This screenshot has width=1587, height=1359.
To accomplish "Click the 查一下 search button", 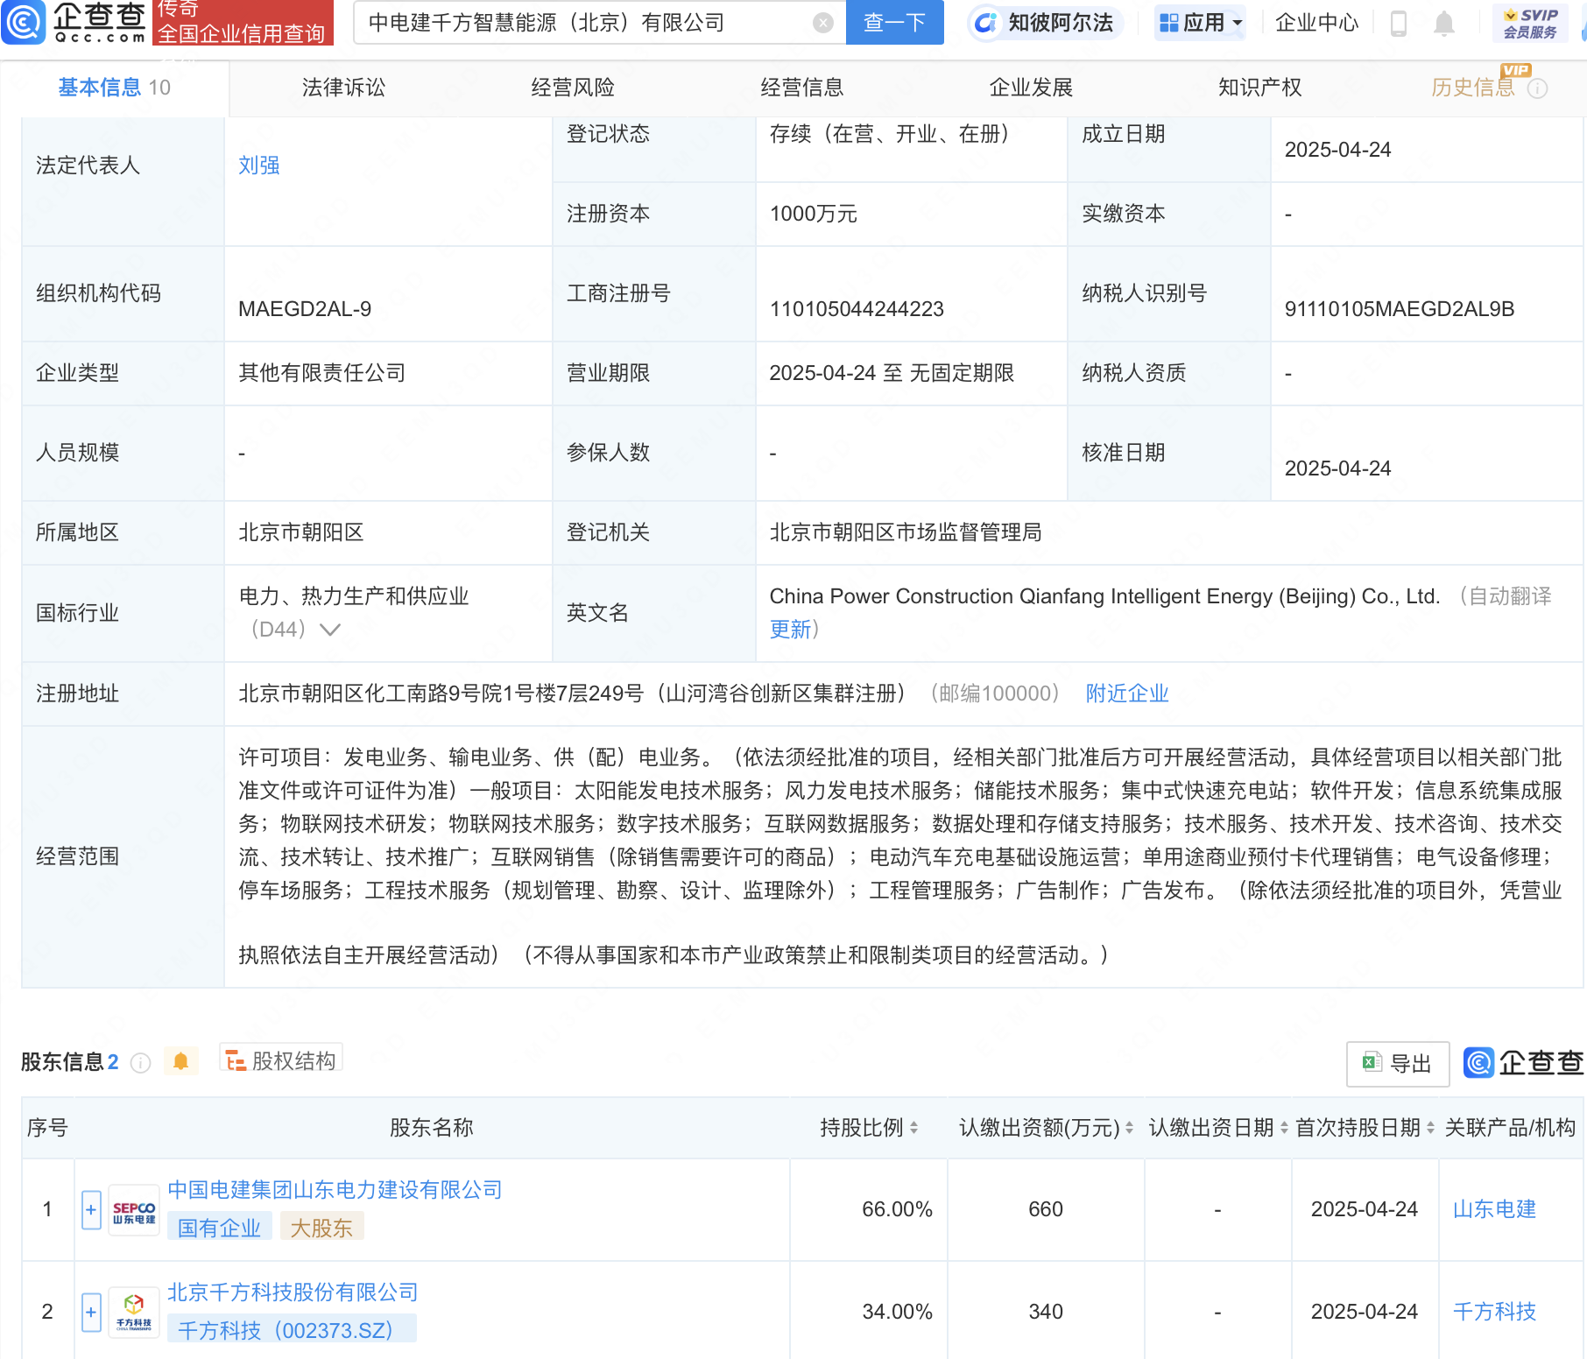I will [894, 23].
